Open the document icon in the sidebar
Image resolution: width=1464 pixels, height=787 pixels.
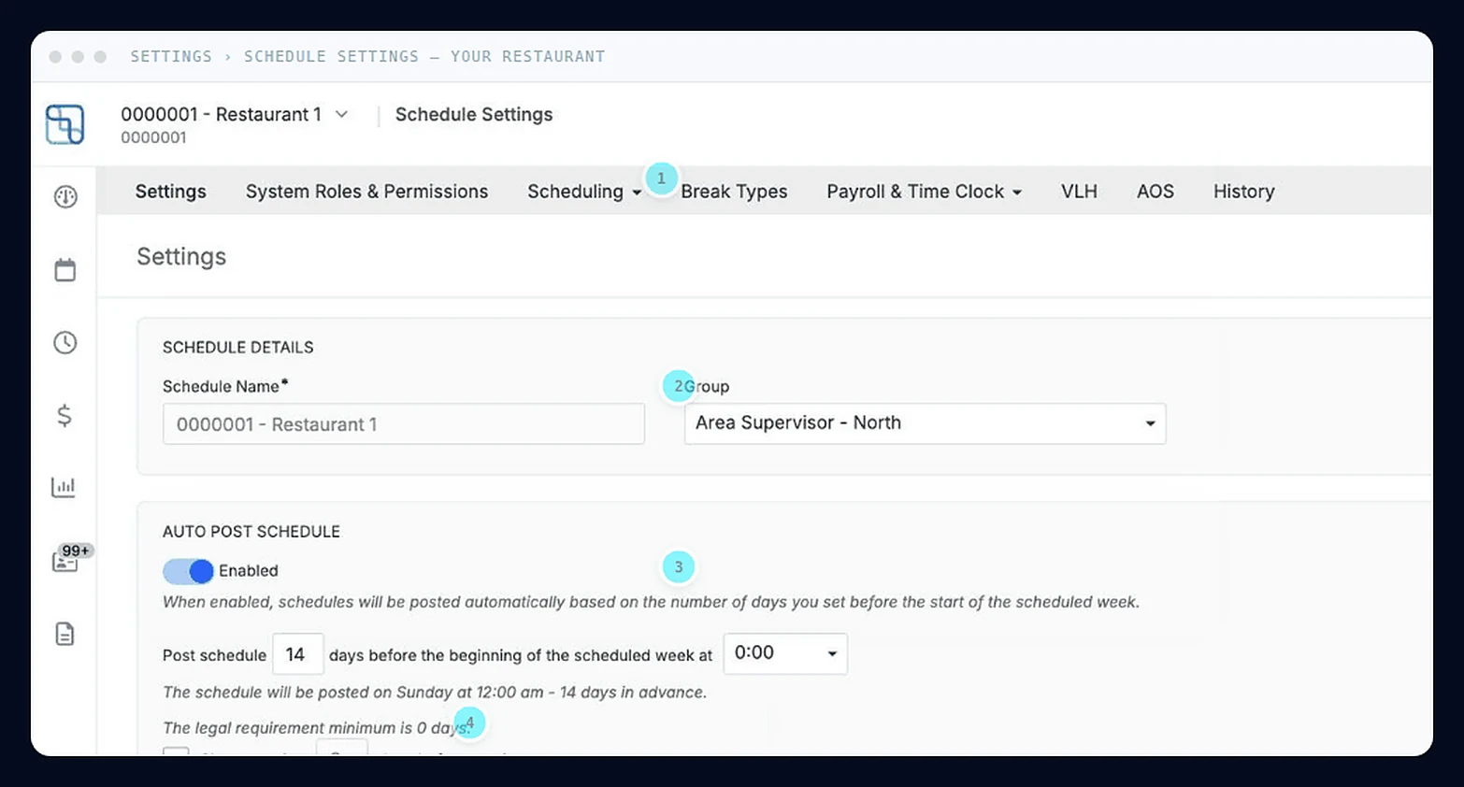(x=65, y=634)
